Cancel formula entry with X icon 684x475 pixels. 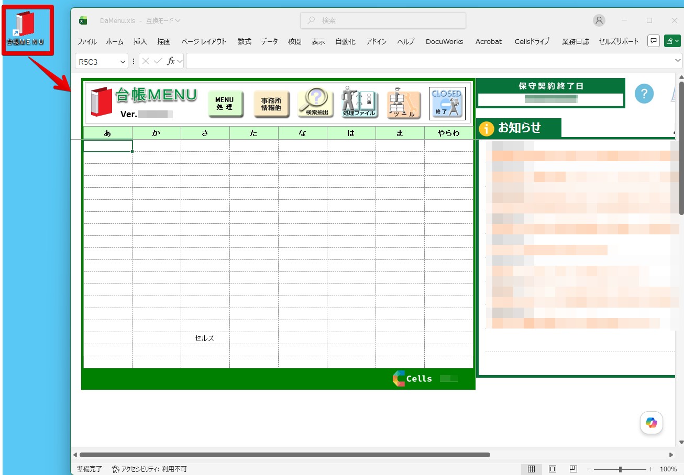click(x=146, y=61)
